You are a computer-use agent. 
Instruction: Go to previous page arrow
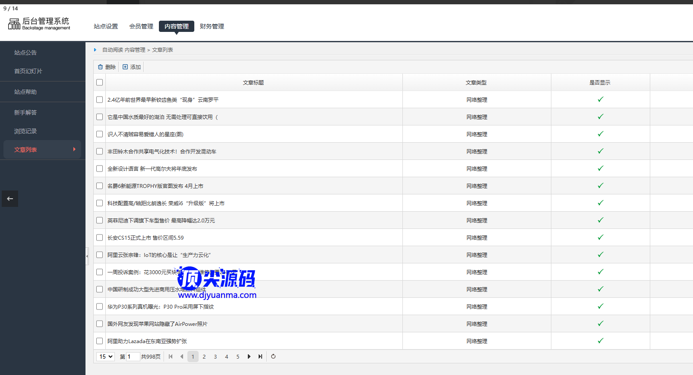[x=182, y=356]
